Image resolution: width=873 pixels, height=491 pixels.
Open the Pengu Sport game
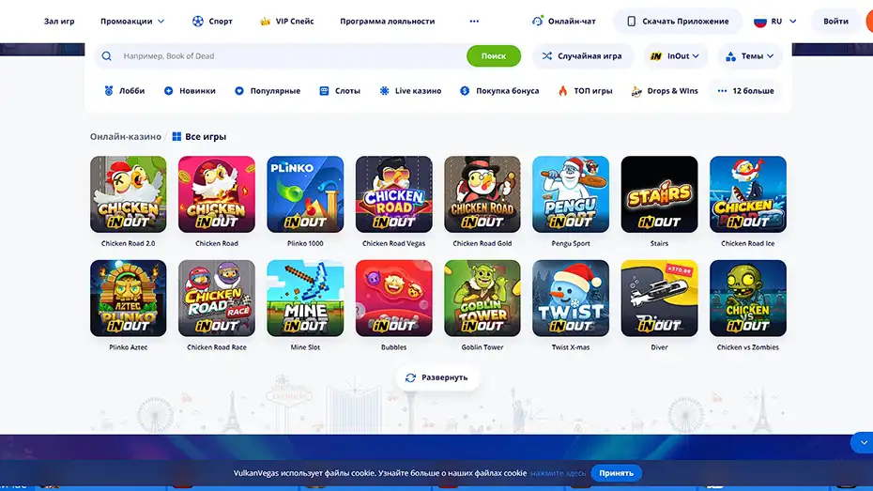pyautogui.click(x=571, y=194)
